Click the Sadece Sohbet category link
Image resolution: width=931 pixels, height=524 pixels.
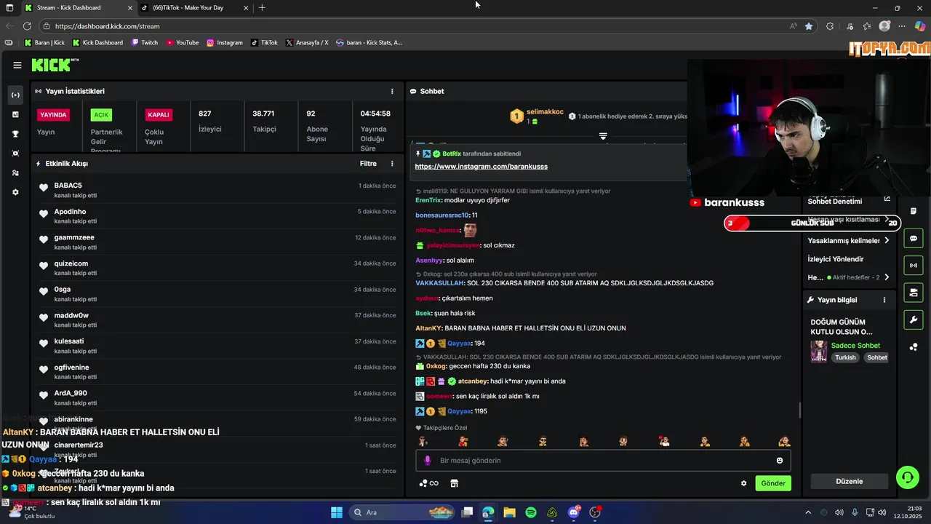855,346
